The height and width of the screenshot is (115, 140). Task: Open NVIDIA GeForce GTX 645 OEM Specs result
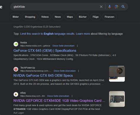(x=43, y=76)
